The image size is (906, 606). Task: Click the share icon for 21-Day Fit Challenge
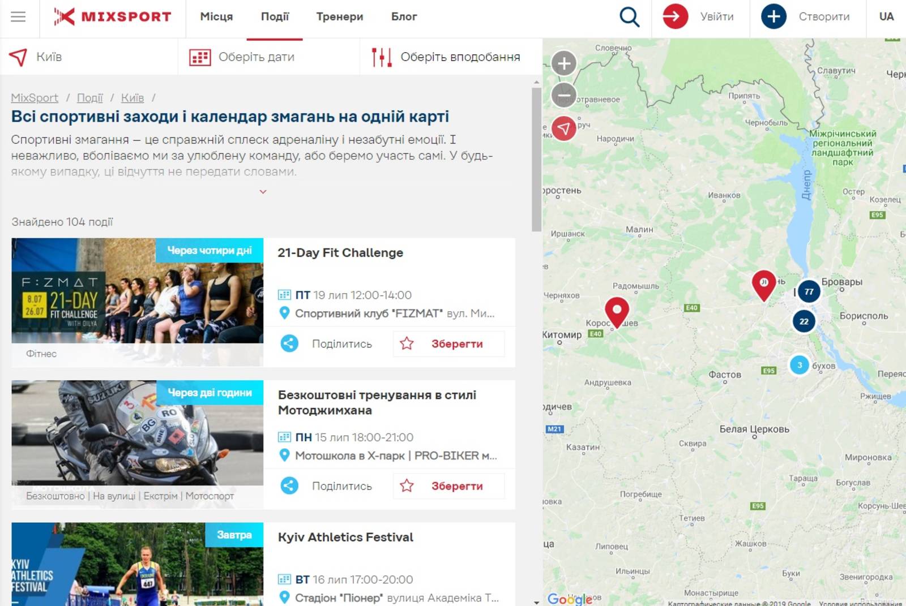tap(289, 343)
